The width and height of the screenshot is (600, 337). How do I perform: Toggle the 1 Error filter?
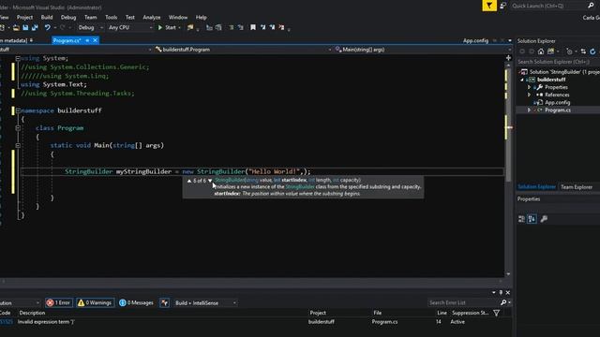59,302
